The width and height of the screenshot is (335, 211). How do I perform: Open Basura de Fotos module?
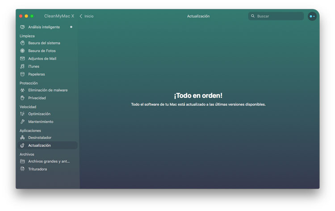point(47,51)
